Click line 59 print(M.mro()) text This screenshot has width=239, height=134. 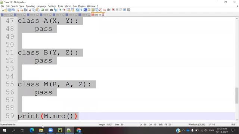click(x=47, y=116)
